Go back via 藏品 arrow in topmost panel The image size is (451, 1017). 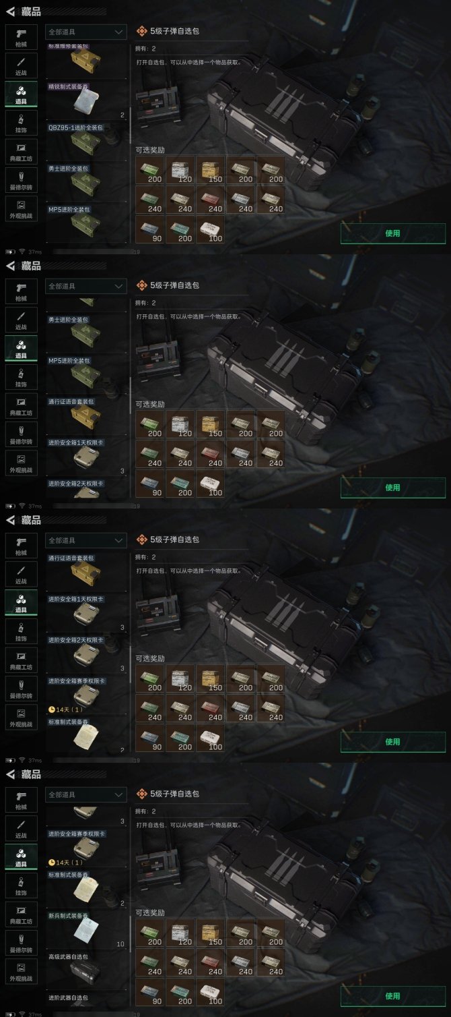pos(11,11)
